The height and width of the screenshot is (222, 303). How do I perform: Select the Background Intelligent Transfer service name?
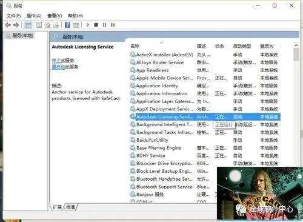point(164,124)
